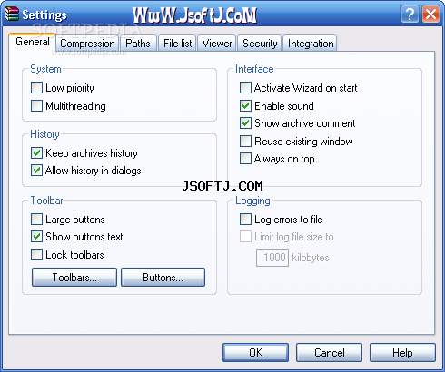Check Always on top option
445x372 pixels.
(245, 159)
